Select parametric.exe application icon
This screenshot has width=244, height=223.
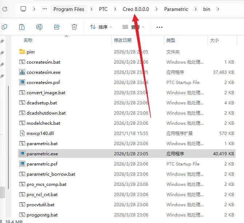click(22, 154)
